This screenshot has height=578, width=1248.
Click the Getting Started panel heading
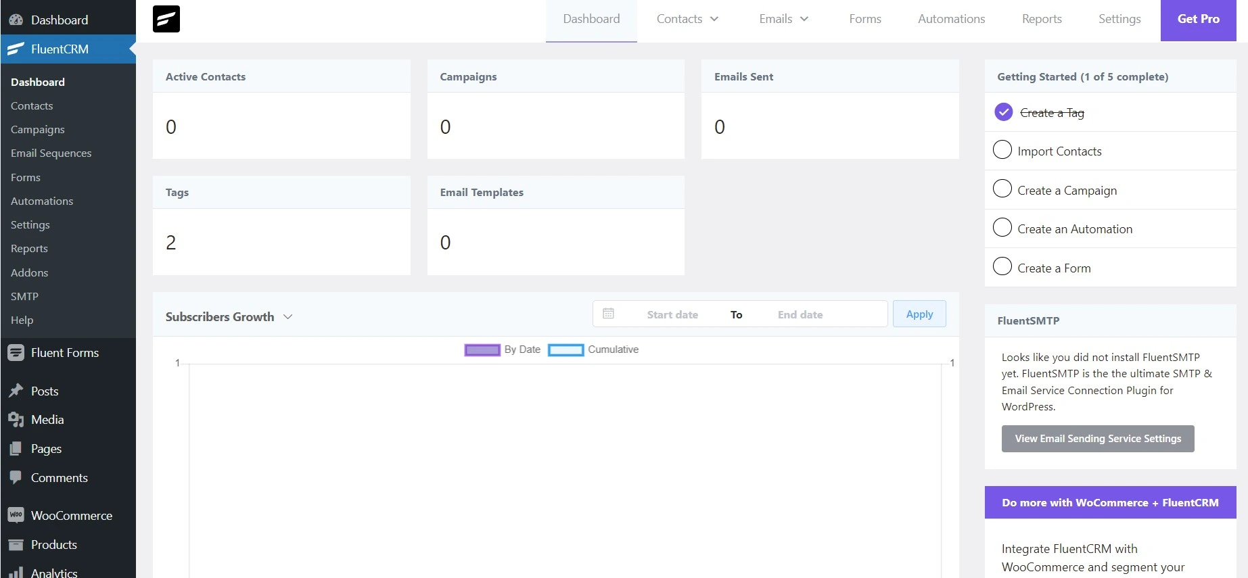pos(1082,76)
